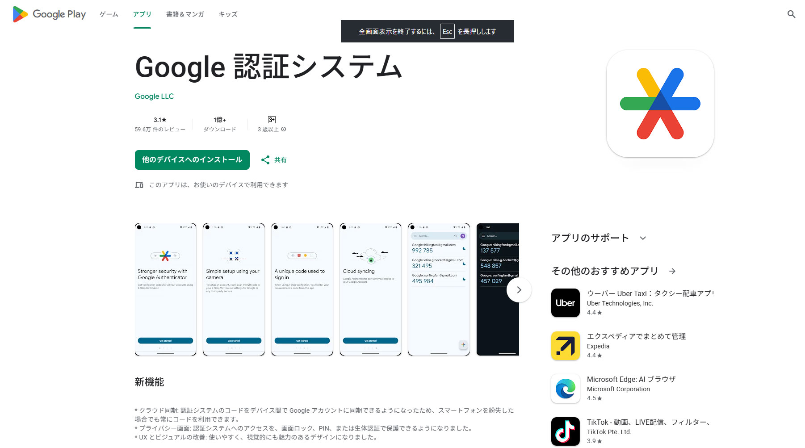Open the Expedia app icon
This screenshot has width=805, height=448.
pyautogui.click(x=565, y=346)
